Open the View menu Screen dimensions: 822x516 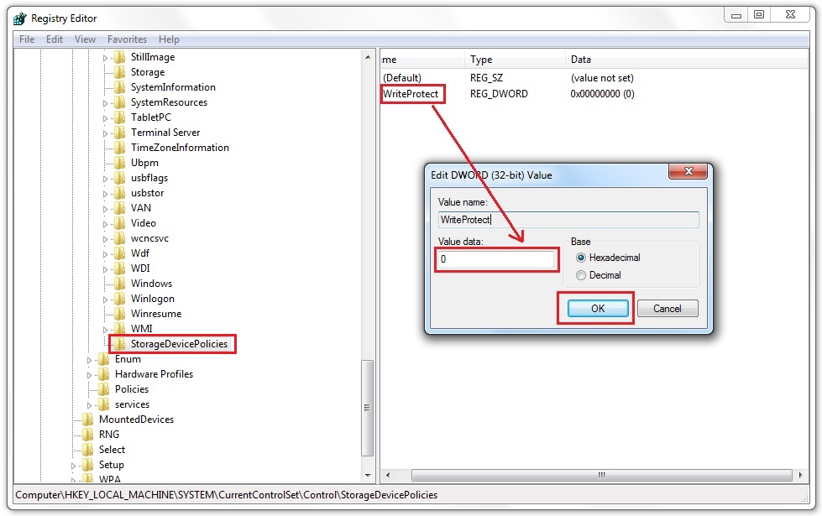(x=85, y=39)
